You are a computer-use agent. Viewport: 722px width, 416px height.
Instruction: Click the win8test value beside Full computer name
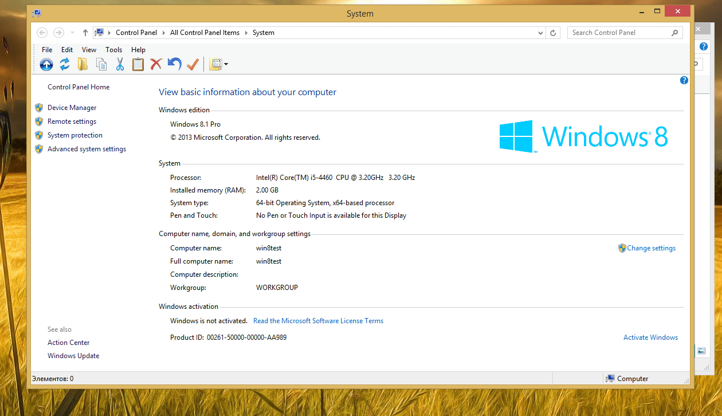pos(269,261)
